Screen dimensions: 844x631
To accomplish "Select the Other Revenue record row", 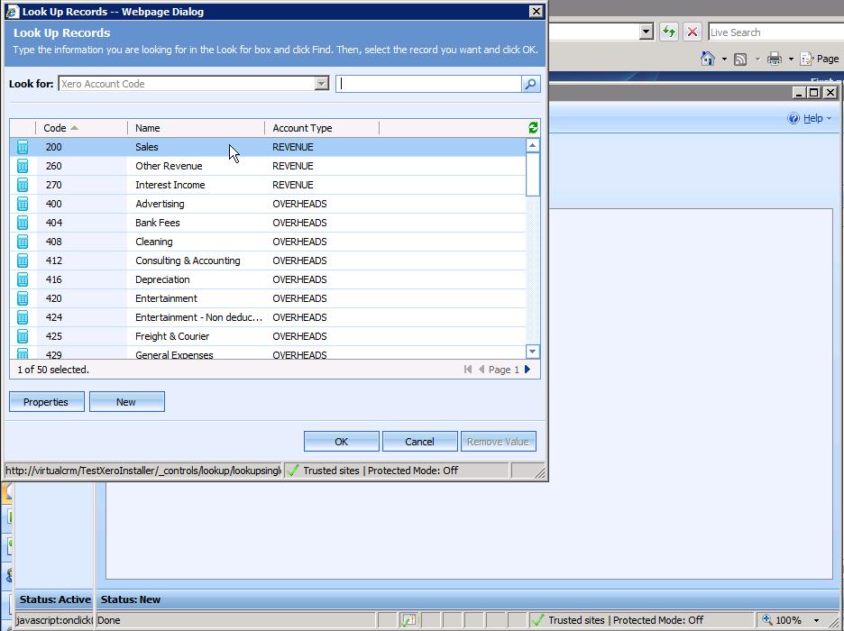I will click(x=268, y=166).
